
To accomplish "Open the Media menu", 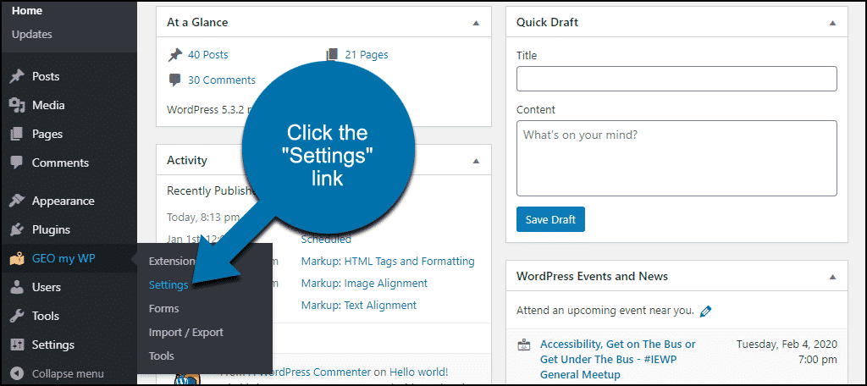I will tap(48, 105).
